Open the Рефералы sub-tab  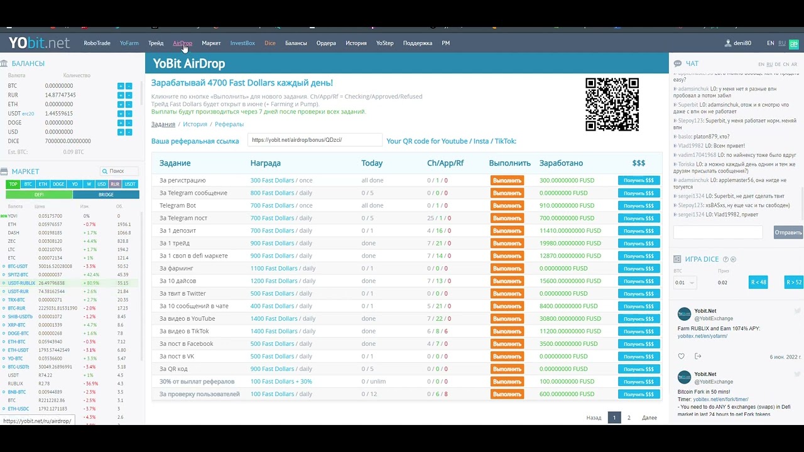tap(229, 124)
